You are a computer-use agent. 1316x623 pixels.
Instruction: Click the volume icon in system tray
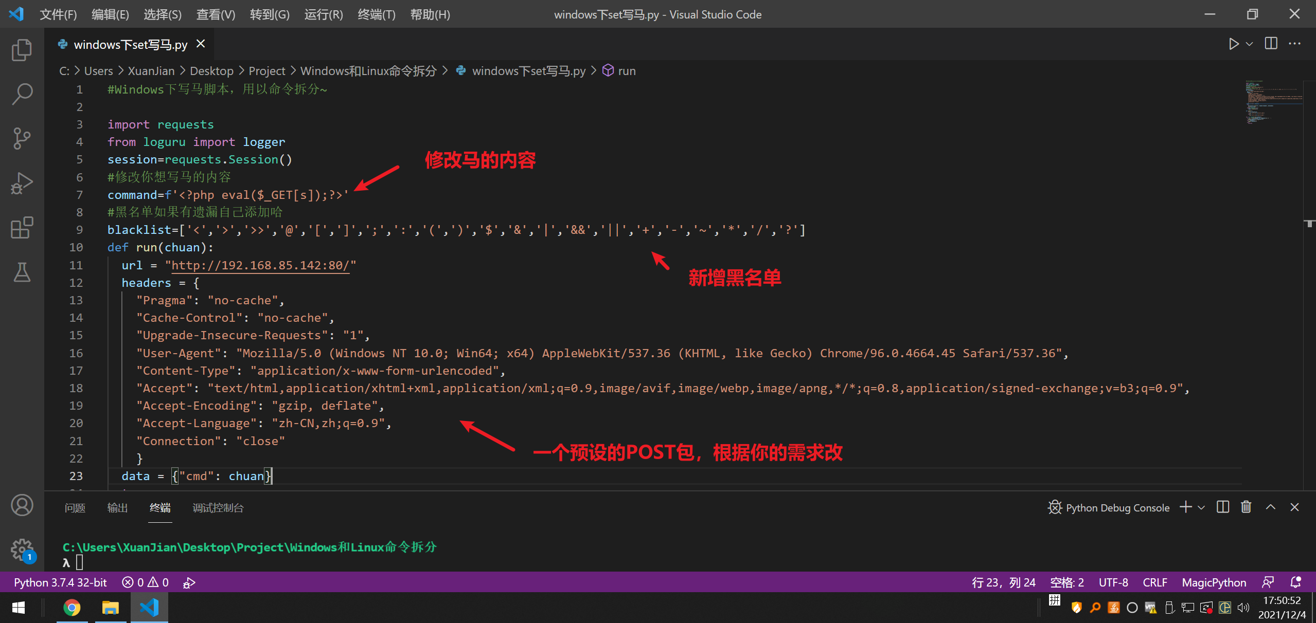(1243, 608)
